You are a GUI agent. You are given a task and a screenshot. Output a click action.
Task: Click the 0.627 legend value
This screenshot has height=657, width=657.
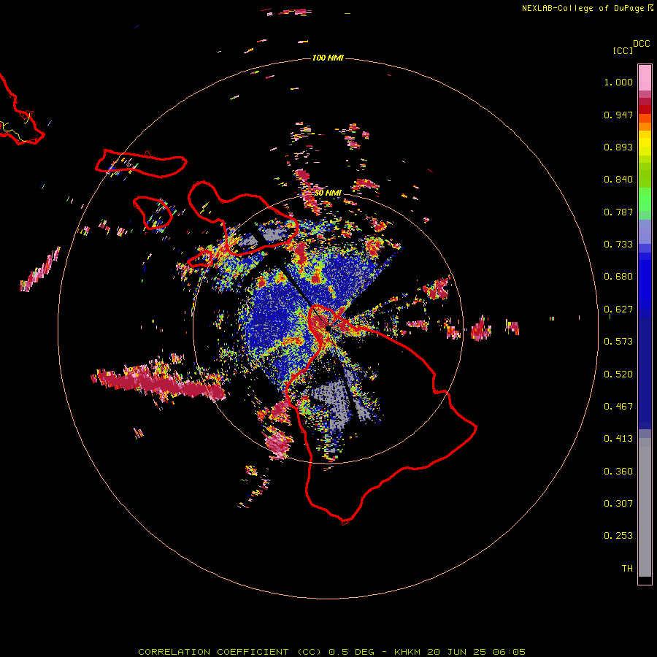pos(618,310)
